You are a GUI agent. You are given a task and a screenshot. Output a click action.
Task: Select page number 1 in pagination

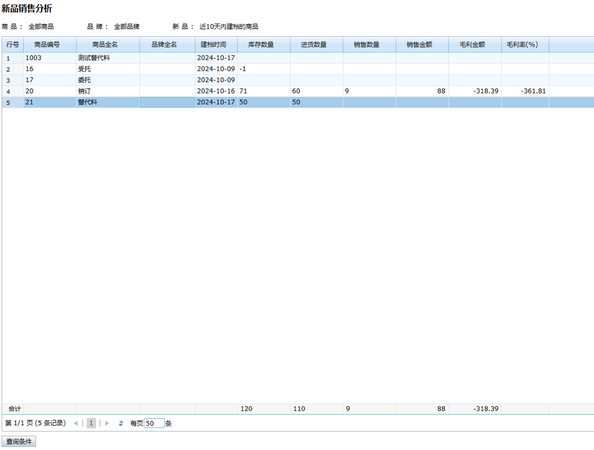[92, 423]
